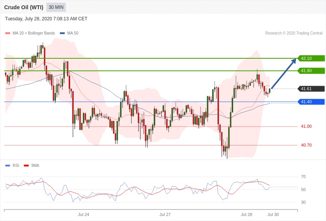Select the green 42.10 resistance price tag
The height and width of the screenshot is (221, 326).
point(311,58)
